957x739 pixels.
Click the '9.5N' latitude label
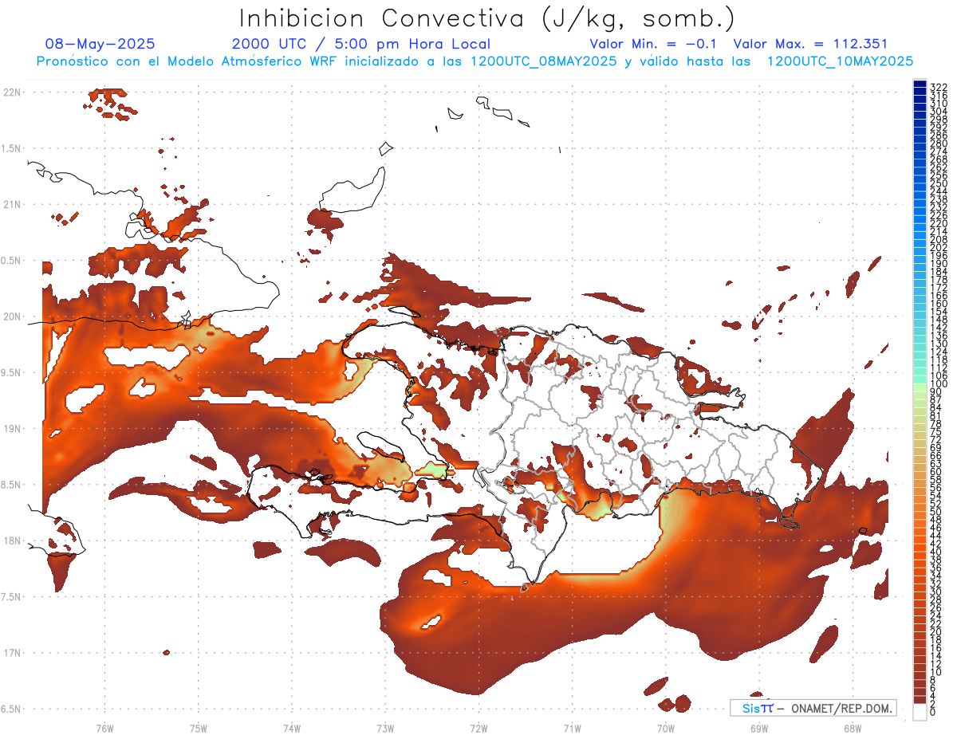point(12,373)
